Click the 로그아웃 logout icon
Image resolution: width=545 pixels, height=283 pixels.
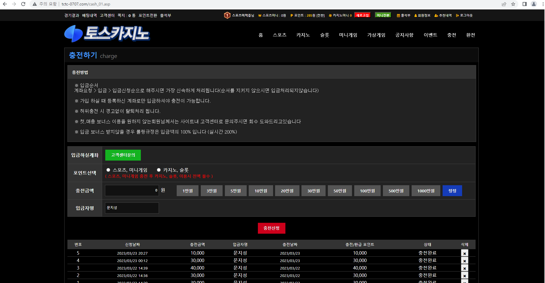(x=457, y=15)
